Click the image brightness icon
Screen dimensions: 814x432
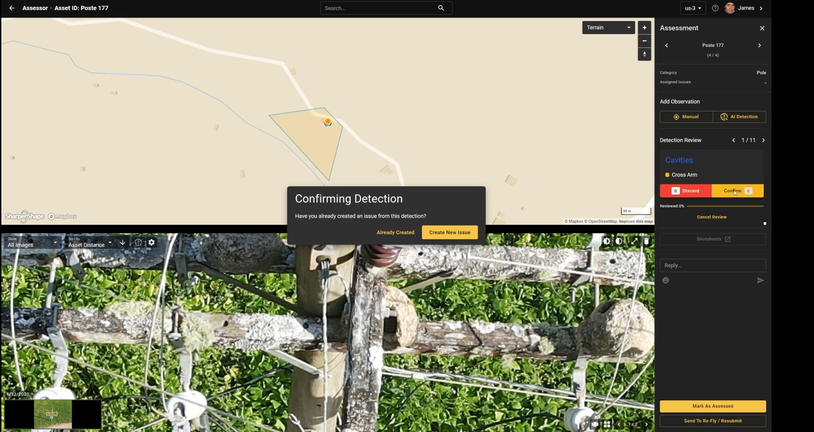click(606, 241)
